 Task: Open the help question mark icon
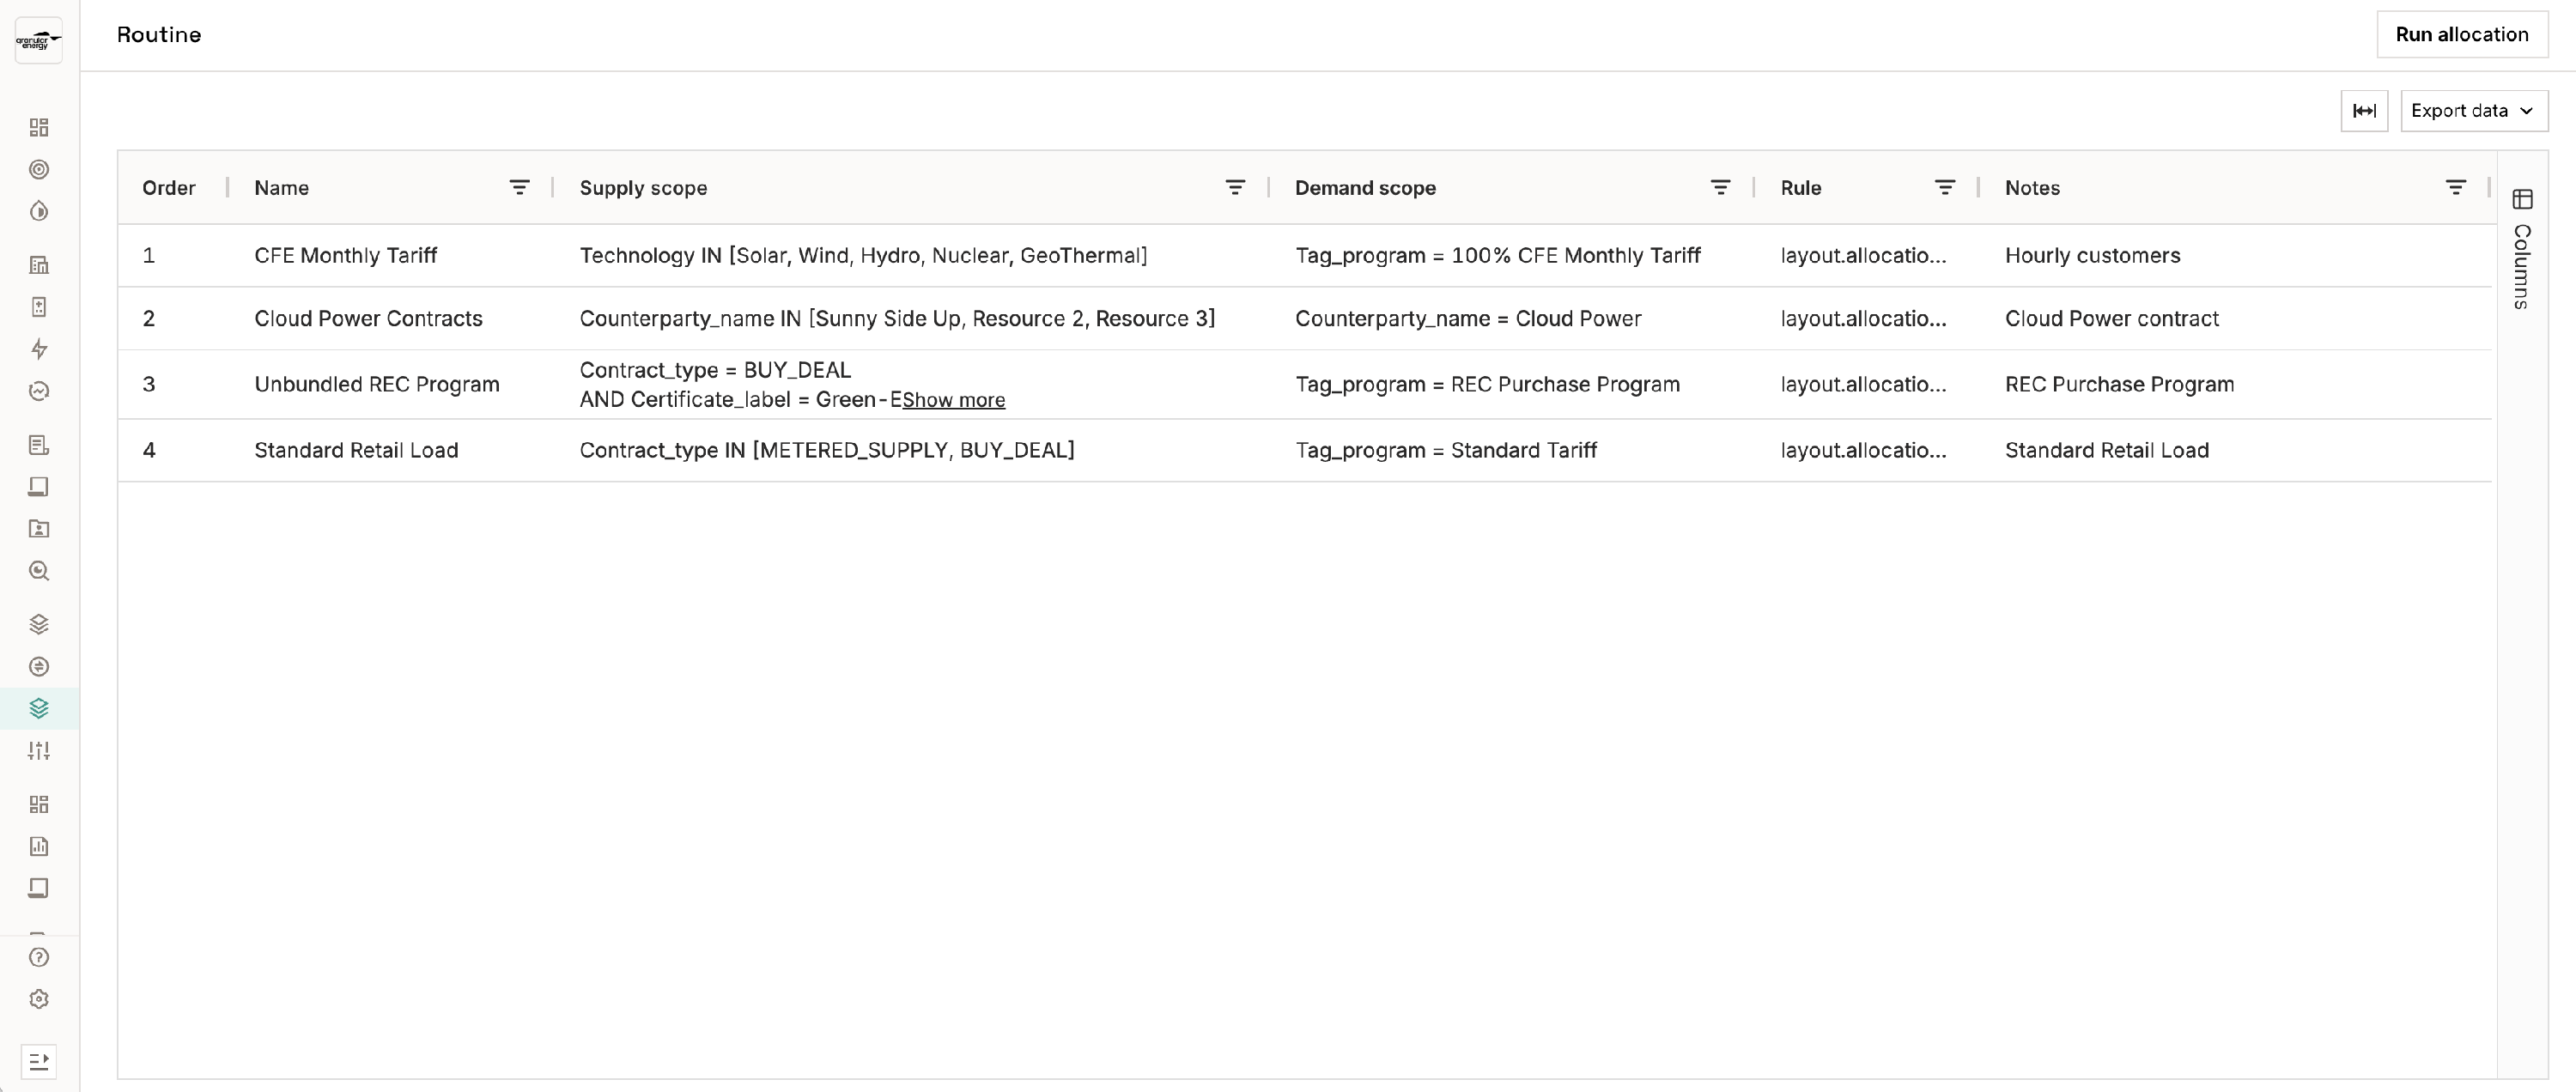39,958
